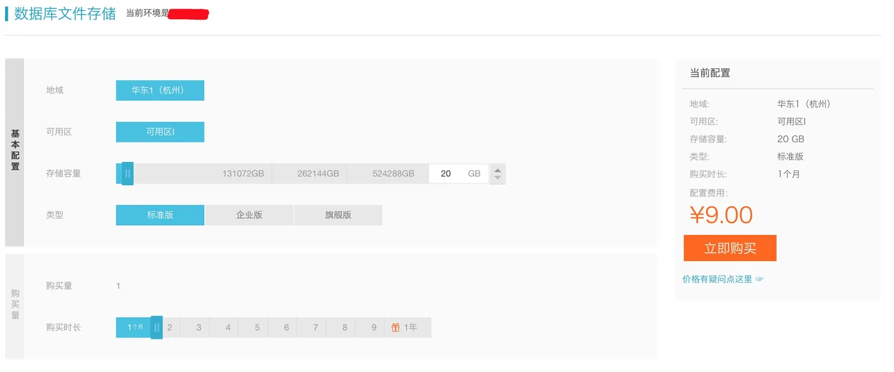Increase storage capacity with up arrow

497,169
